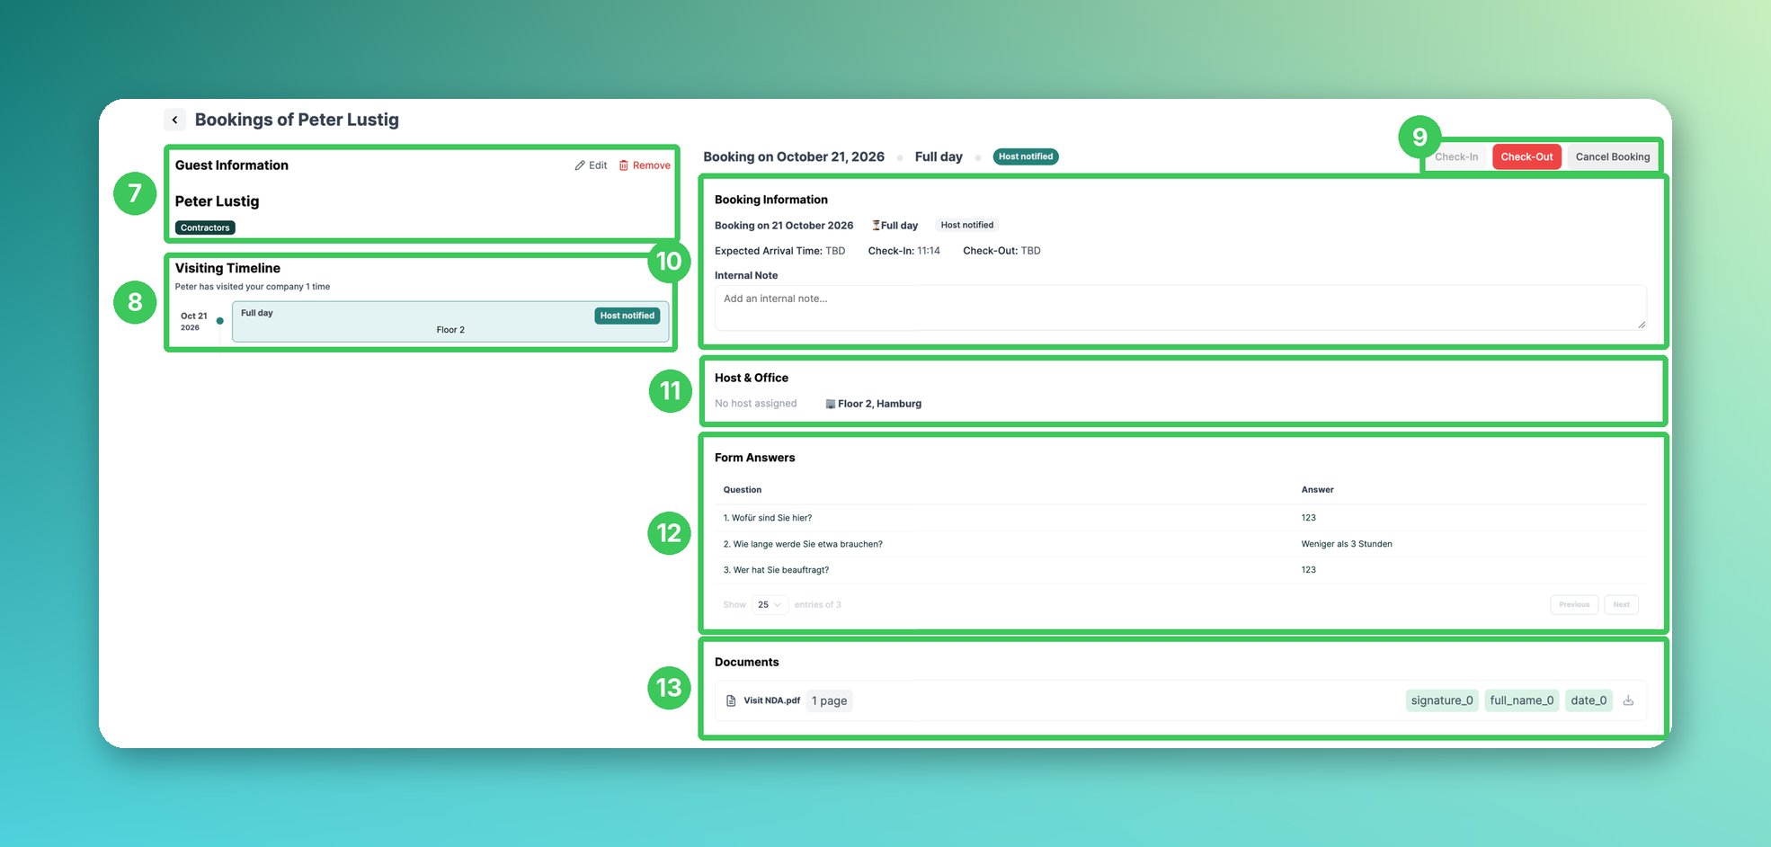Go to Next page of form answers
The width and height of the screenshot is (1771, 847).
tap(1621, 604)
